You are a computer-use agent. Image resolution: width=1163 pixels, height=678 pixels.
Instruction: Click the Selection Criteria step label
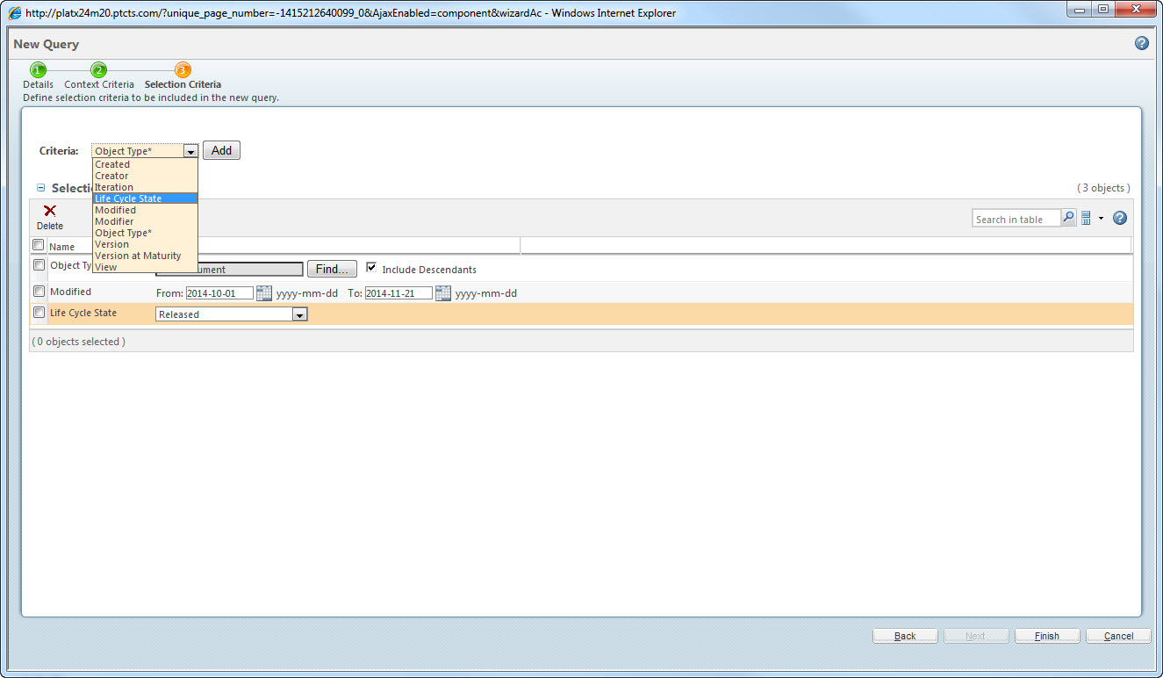[183, 84]
